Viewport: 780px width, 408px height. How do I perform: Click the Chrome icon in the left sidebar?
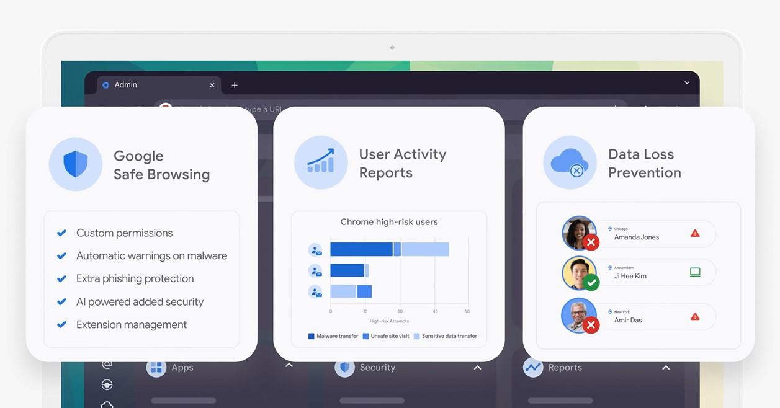pyautogui.click(x=107, y=385)
